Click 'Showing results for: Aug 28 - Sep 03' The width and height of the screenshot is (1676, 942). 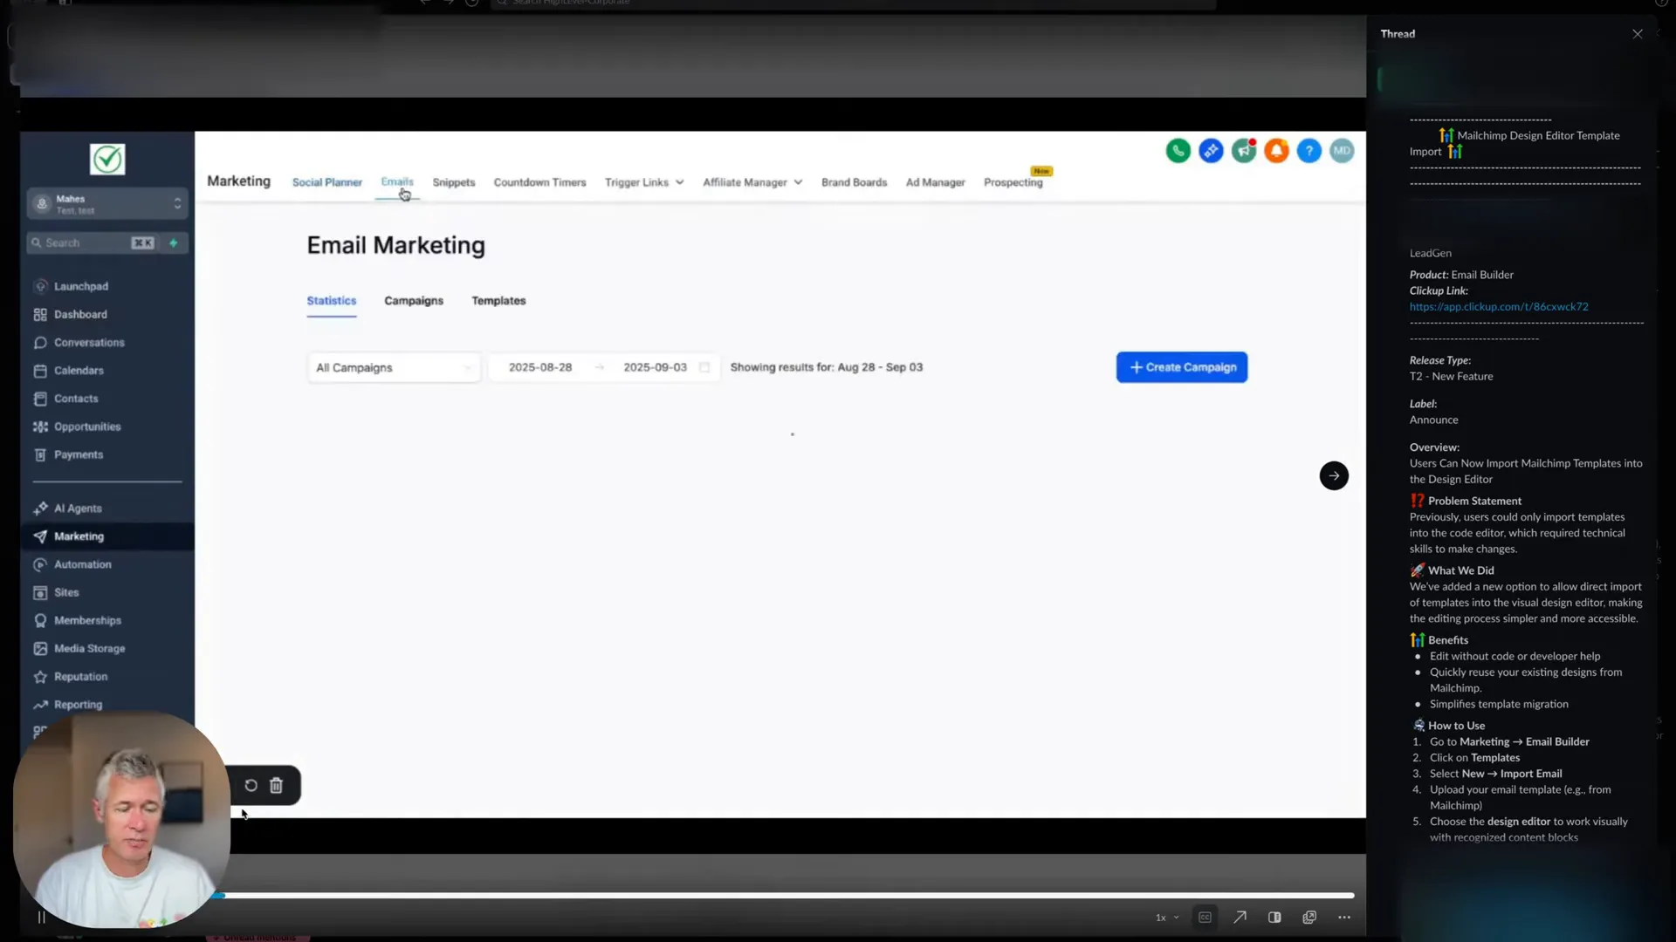pos(826,367)
